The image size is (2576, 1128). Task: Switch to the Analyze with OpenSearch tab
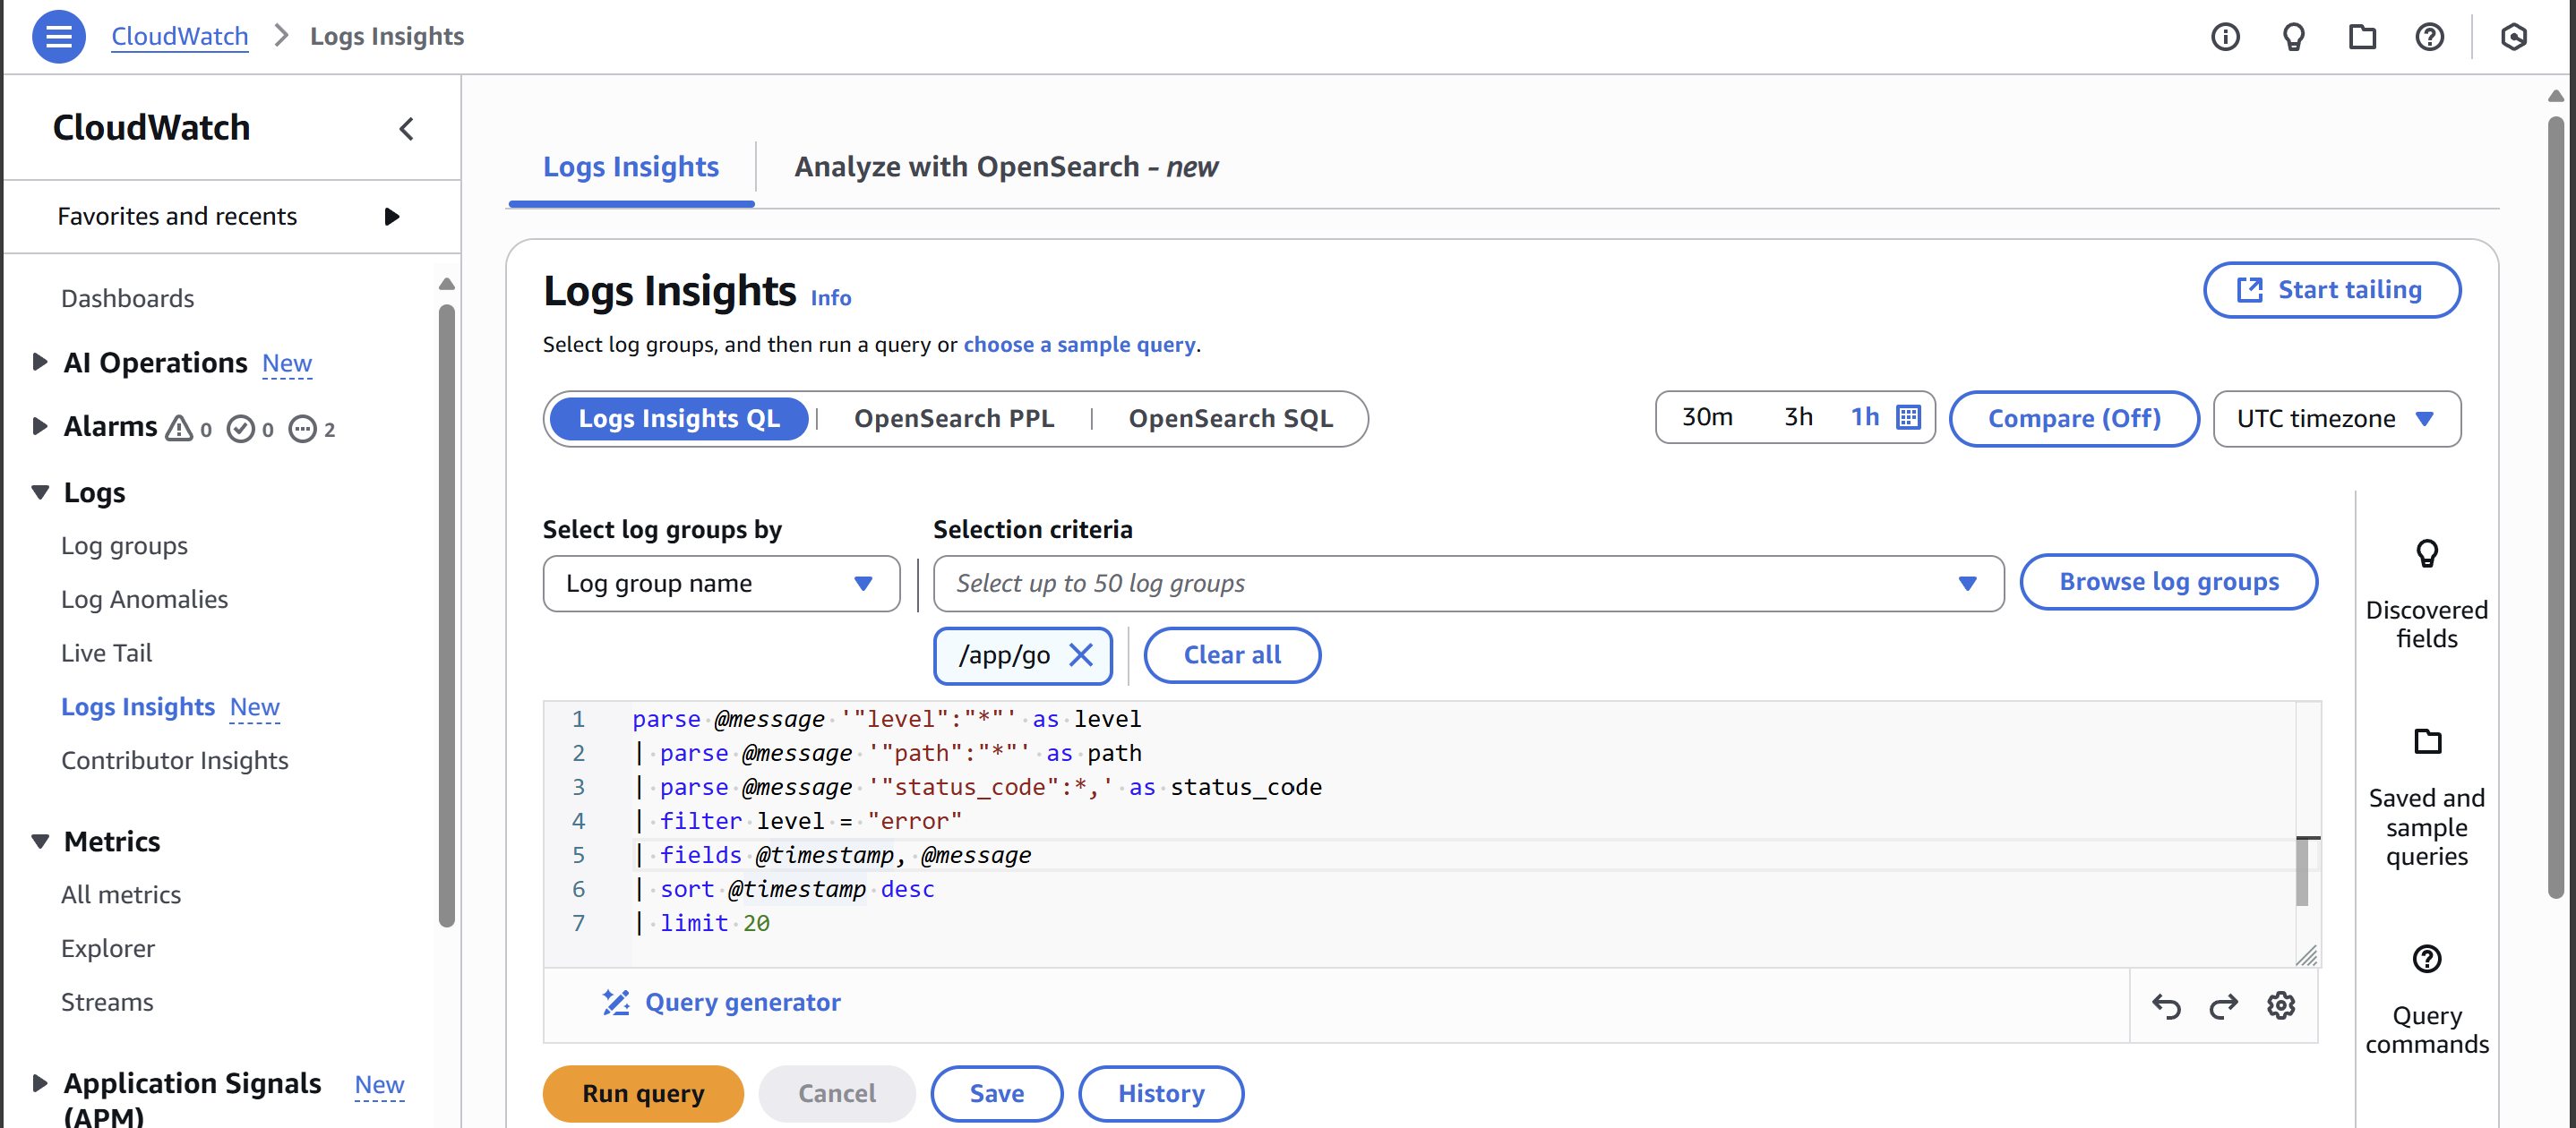[x=1005, y=167]
